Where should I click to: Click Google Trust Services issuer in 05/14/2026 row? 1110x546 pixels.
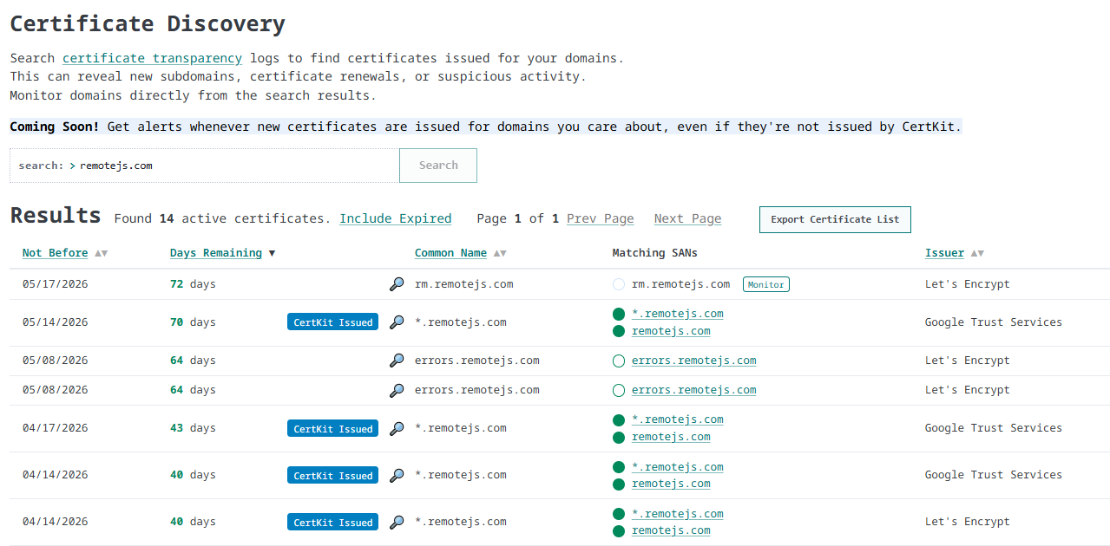point(994,322)
